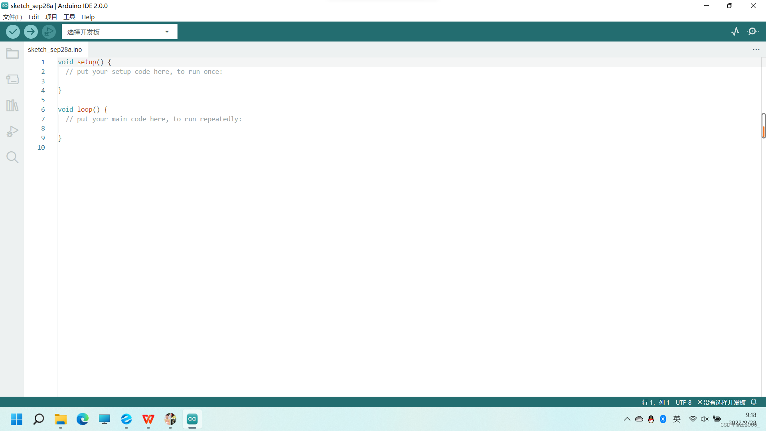Open the editor three-dots overflow menu

coord(756,49)
